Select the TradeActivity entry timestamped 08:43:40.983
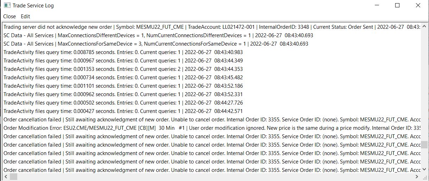 click(123, 52)
